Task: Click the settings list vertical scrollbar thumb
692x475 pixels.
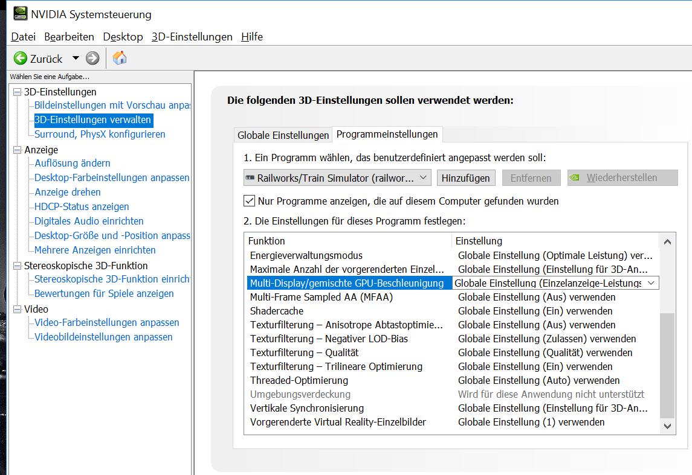Action: click(x=667, y=365)
